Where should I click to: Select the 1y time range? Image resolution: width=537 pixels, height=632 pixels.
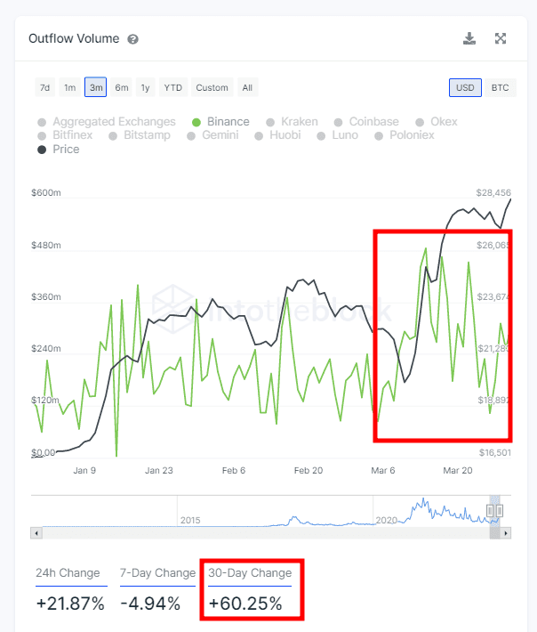[x=145, y=87]
